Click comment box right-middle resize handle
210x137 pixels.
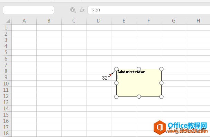pos(161,83)
